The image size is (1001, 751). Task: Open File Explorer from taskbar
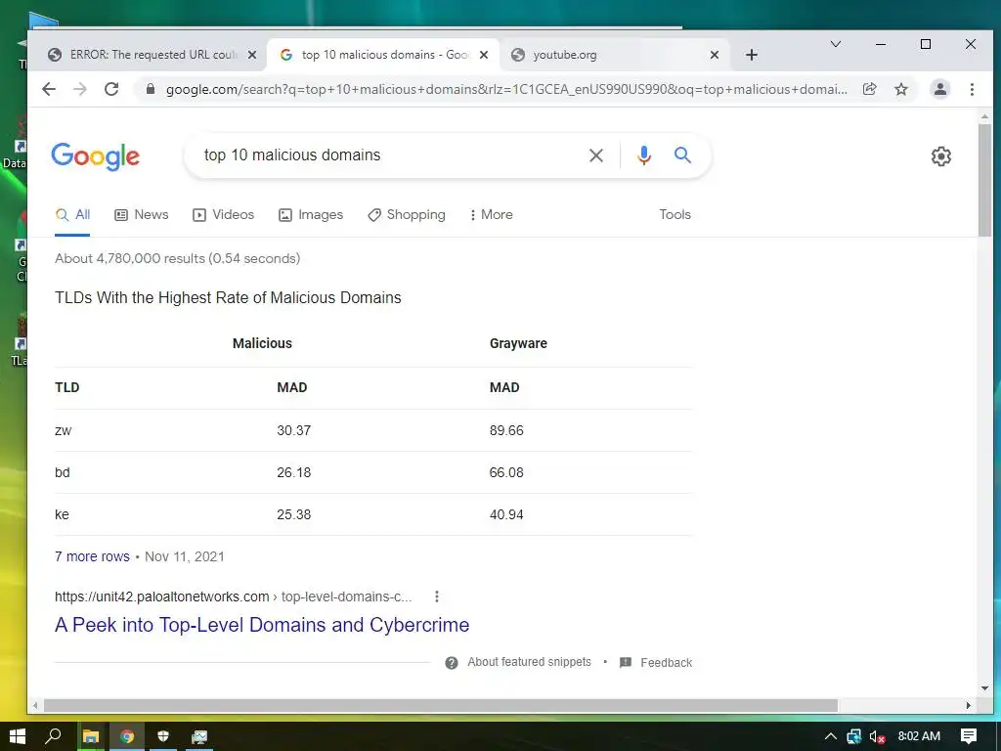point(91,737)
